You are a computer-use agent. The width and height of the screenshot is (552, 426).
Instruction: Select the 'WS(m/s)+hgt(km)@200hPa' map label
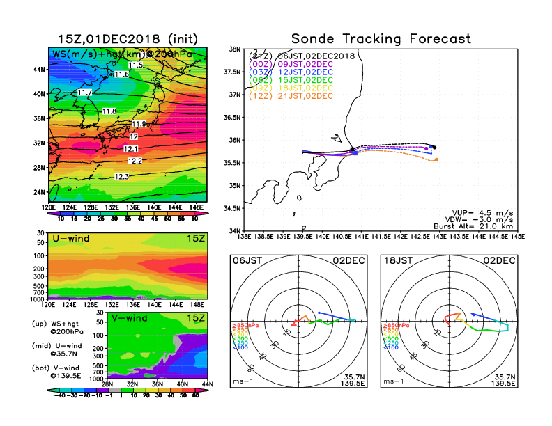[x=122, y=54]
